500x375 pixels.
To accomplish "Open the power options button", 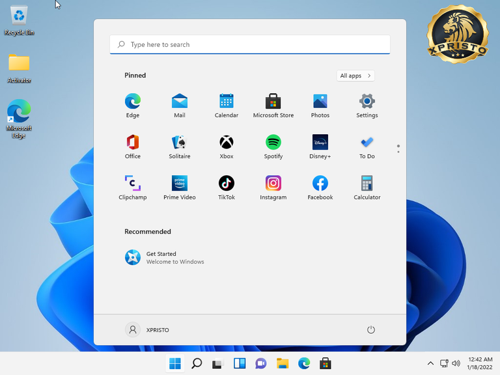I will (371, 329).
